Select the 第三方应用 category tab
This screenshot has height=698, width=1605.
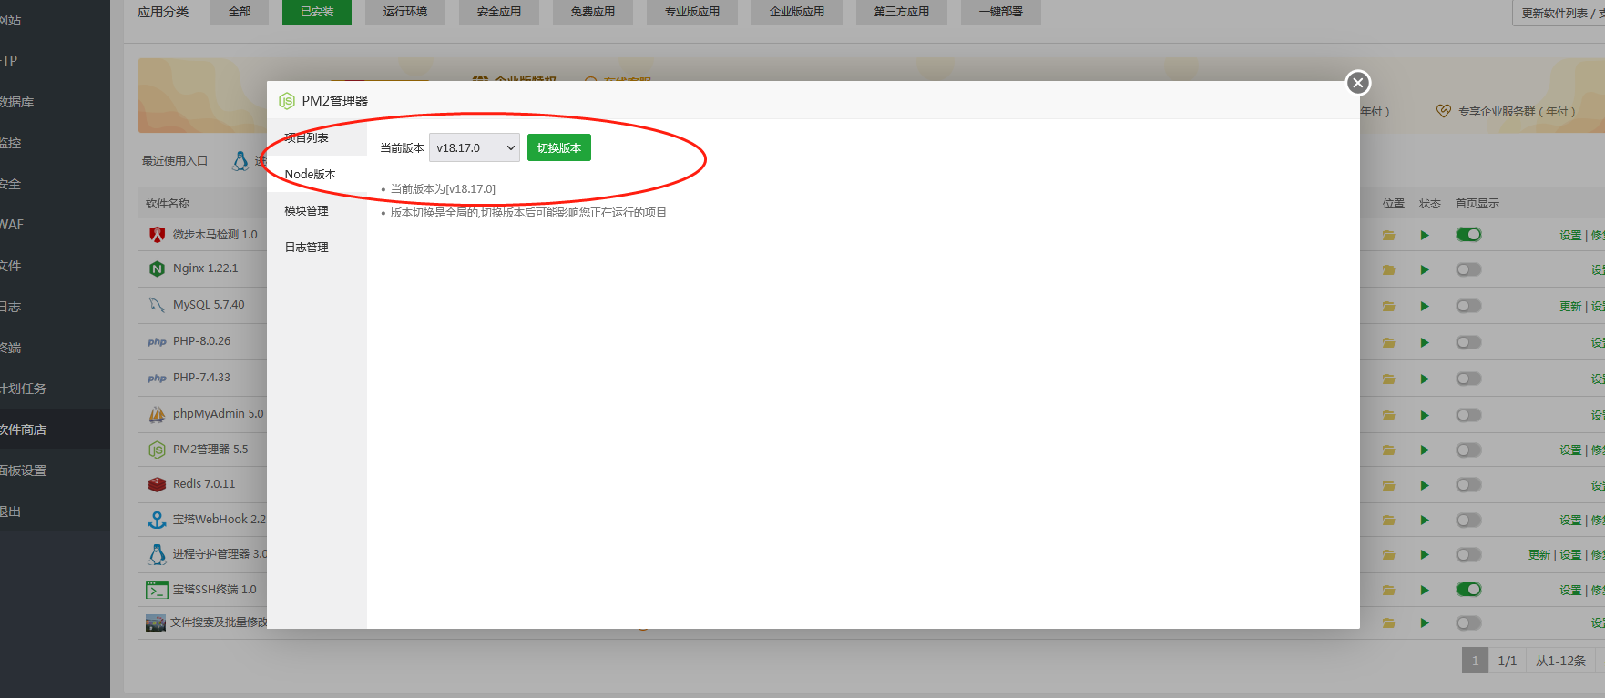point(902,12)
